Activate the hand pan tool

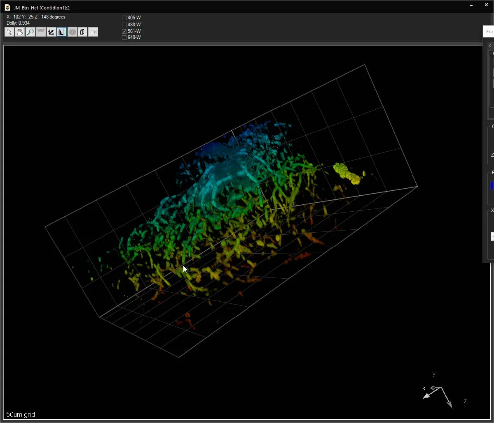tap(20, 32)
